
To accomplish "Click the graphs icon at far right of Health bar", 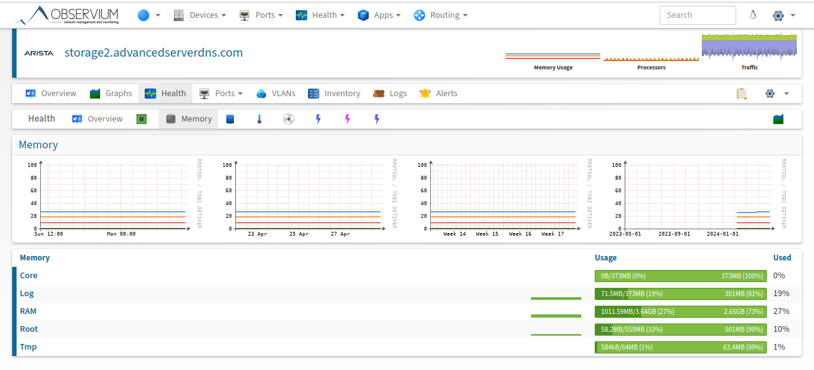I will pos(778,119).
